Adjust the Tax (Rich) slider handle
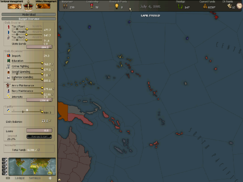The image size is (243, 182). [x=26, y=40]
